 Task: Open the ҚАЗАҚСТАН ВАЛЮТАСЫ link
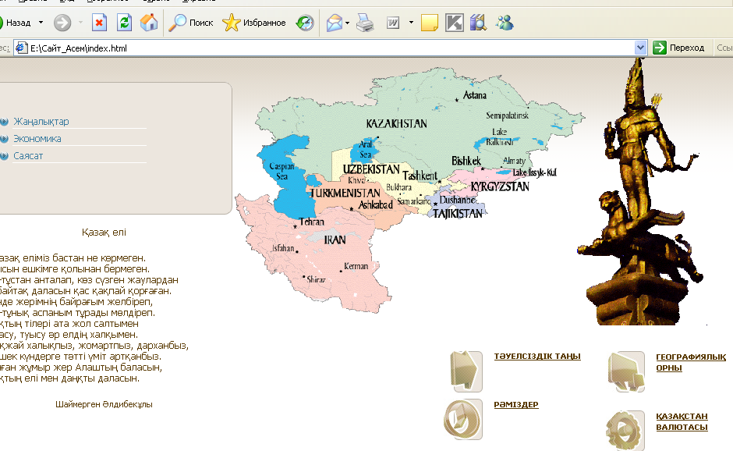pyautogui.click(x=682, y=421)
